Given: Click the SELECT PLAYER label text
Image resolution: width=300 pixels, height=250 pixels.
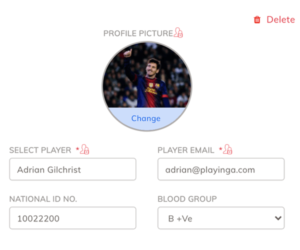Looking at the screenshot, I should click(40, 150).
